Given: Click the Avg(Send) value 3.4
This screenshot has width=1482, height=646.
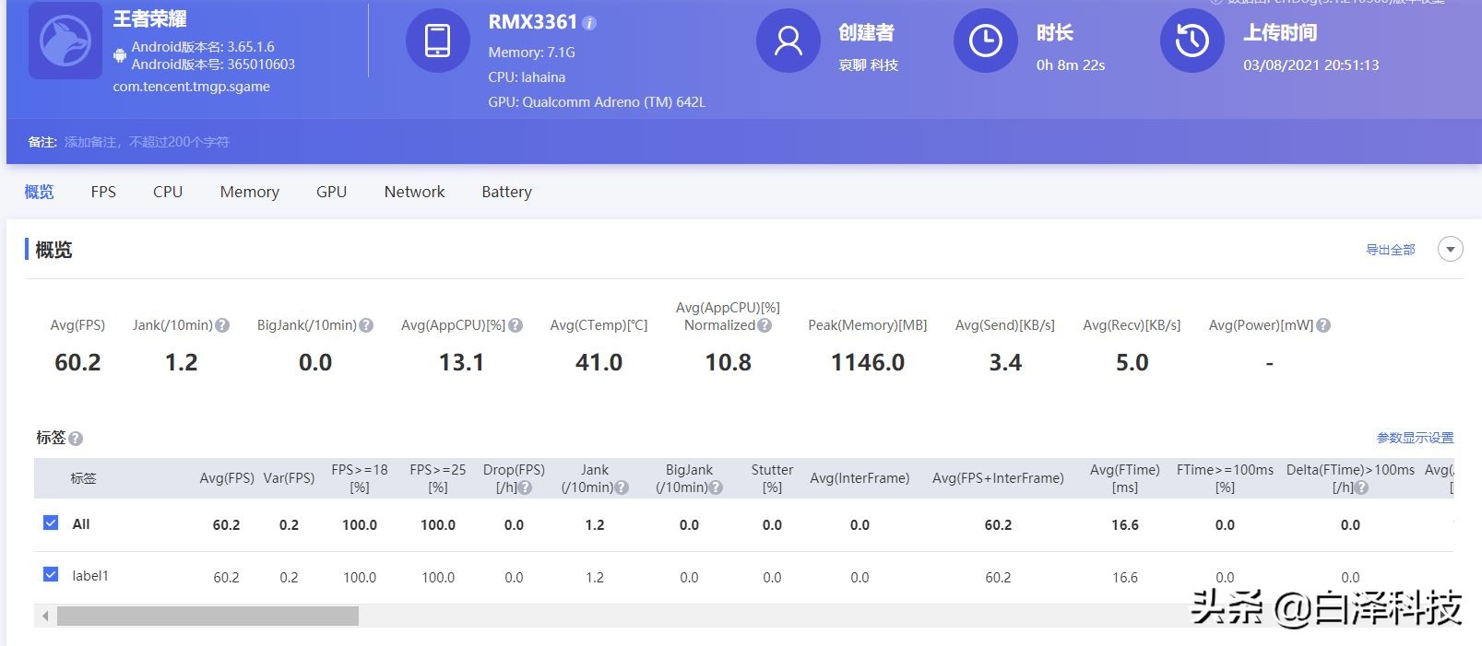Looking at the screenshot, I should point(1005,363).
